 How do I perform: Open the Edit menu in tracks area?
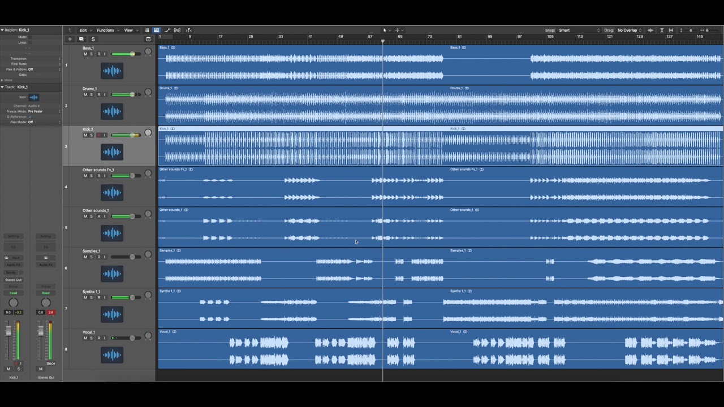pyautogui.click(x=85, y=30)
